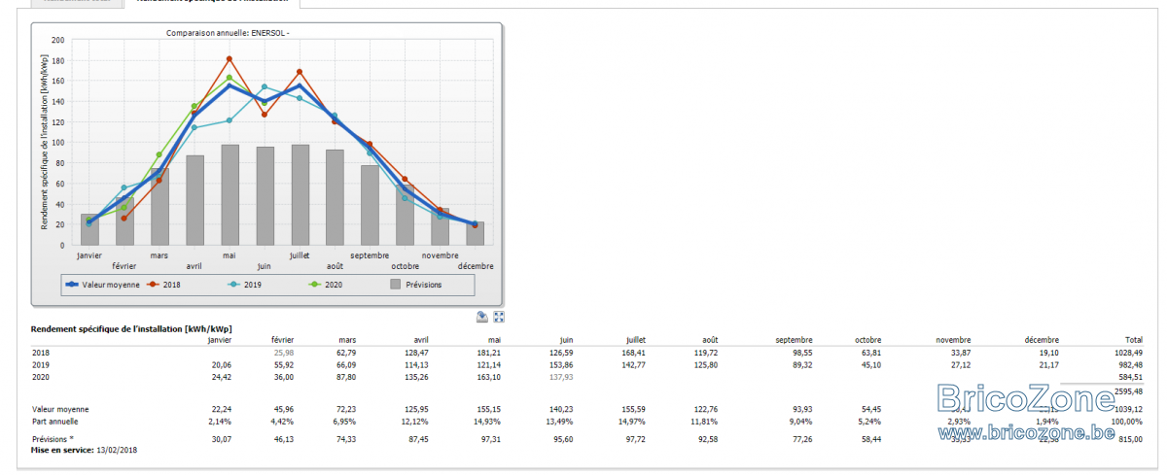The image size is (1167, 475).
Task: Click the Part annuelle total 100,00%
Action: click(x=1128, y=422)
